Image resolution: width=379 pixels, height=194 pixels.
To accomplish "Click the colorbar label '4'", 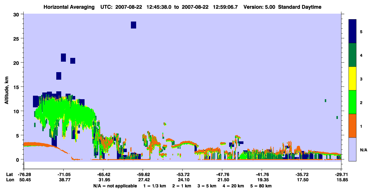I will pos(361,55).
